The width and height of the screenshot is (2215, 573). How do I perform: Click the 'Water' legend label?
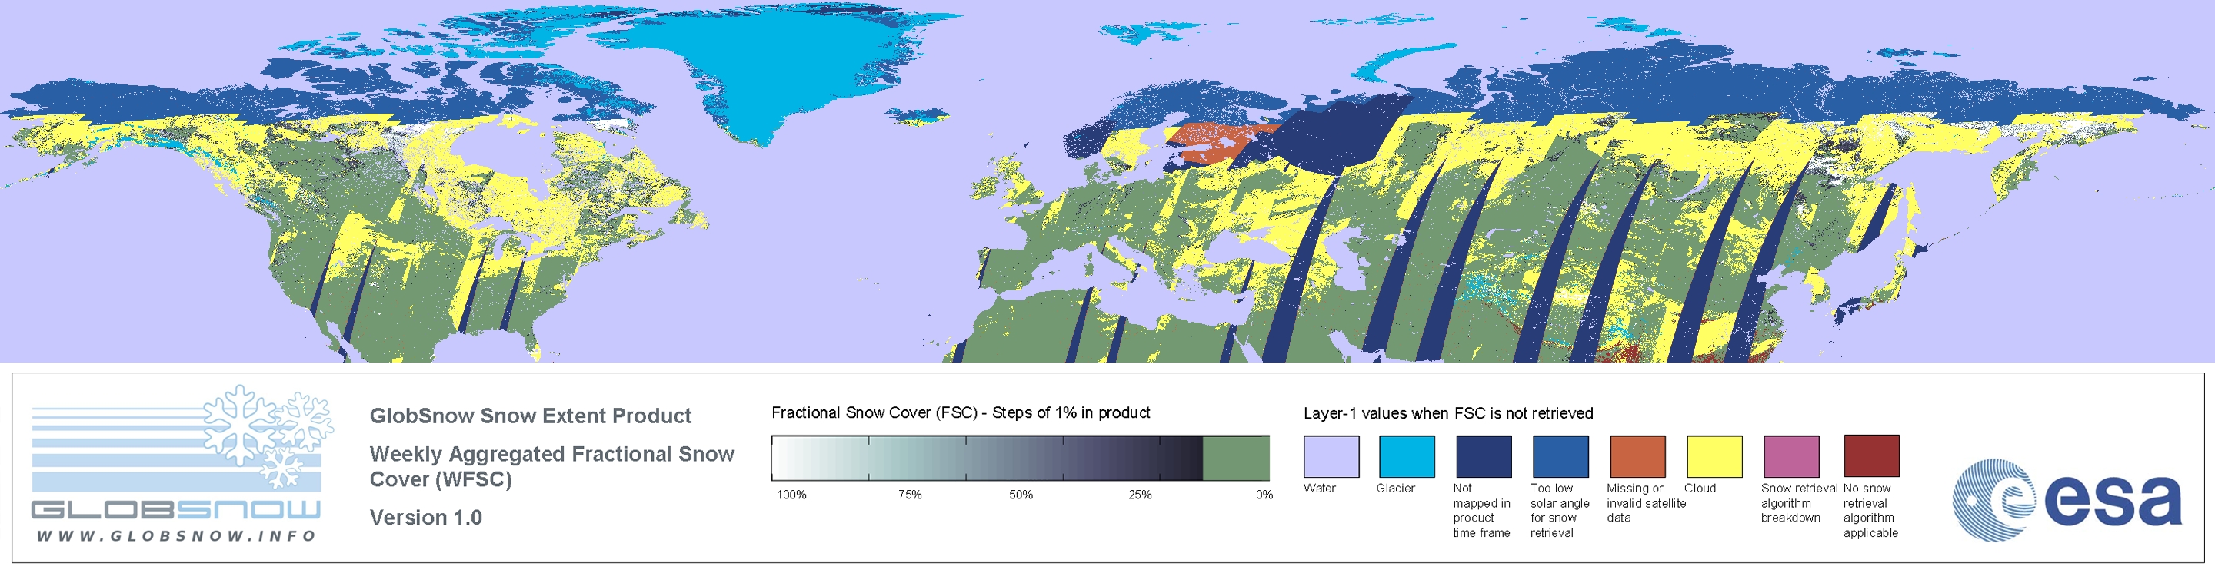coord(1320,488)
